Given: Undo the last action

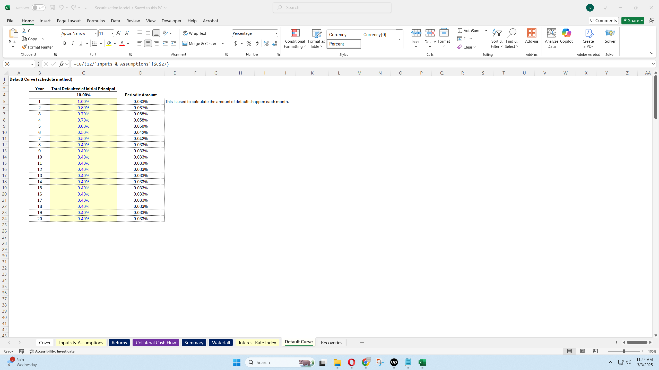Looking at the screenshot, I should pyautogui.click(x=61, y=8).
